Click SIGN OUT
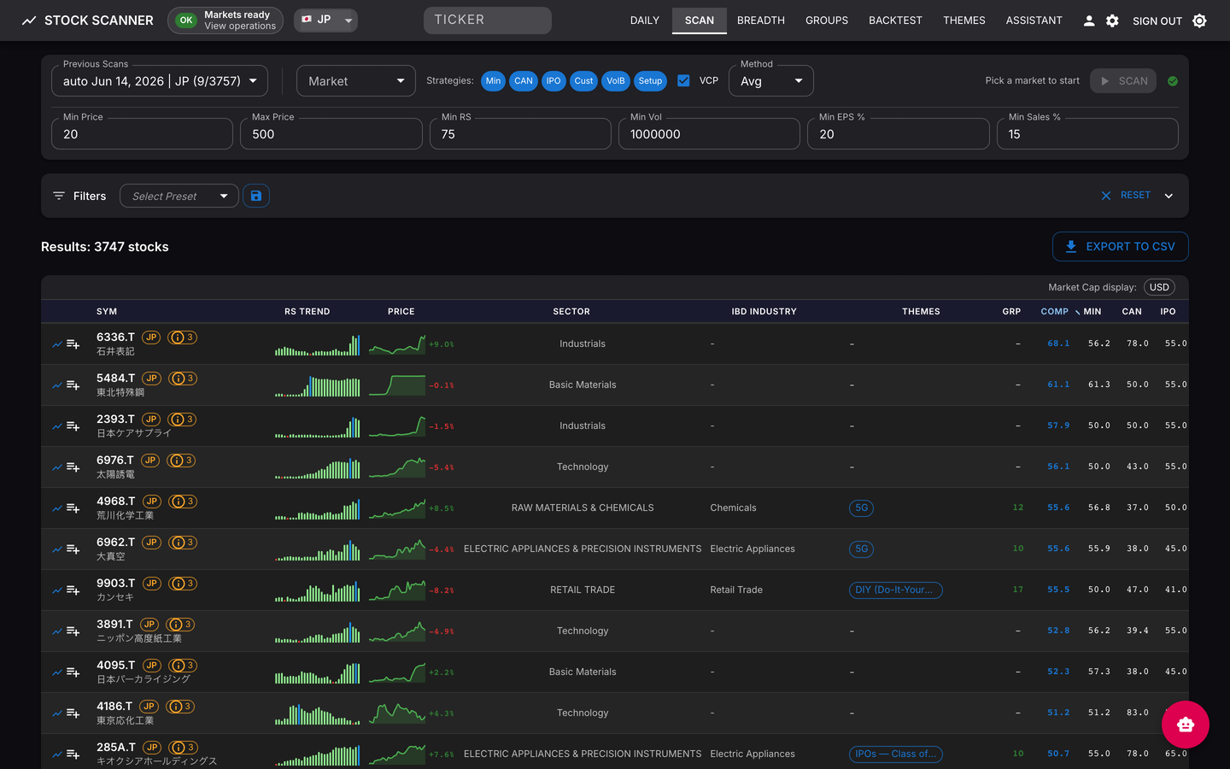1230x769 pixels. 1157,21
